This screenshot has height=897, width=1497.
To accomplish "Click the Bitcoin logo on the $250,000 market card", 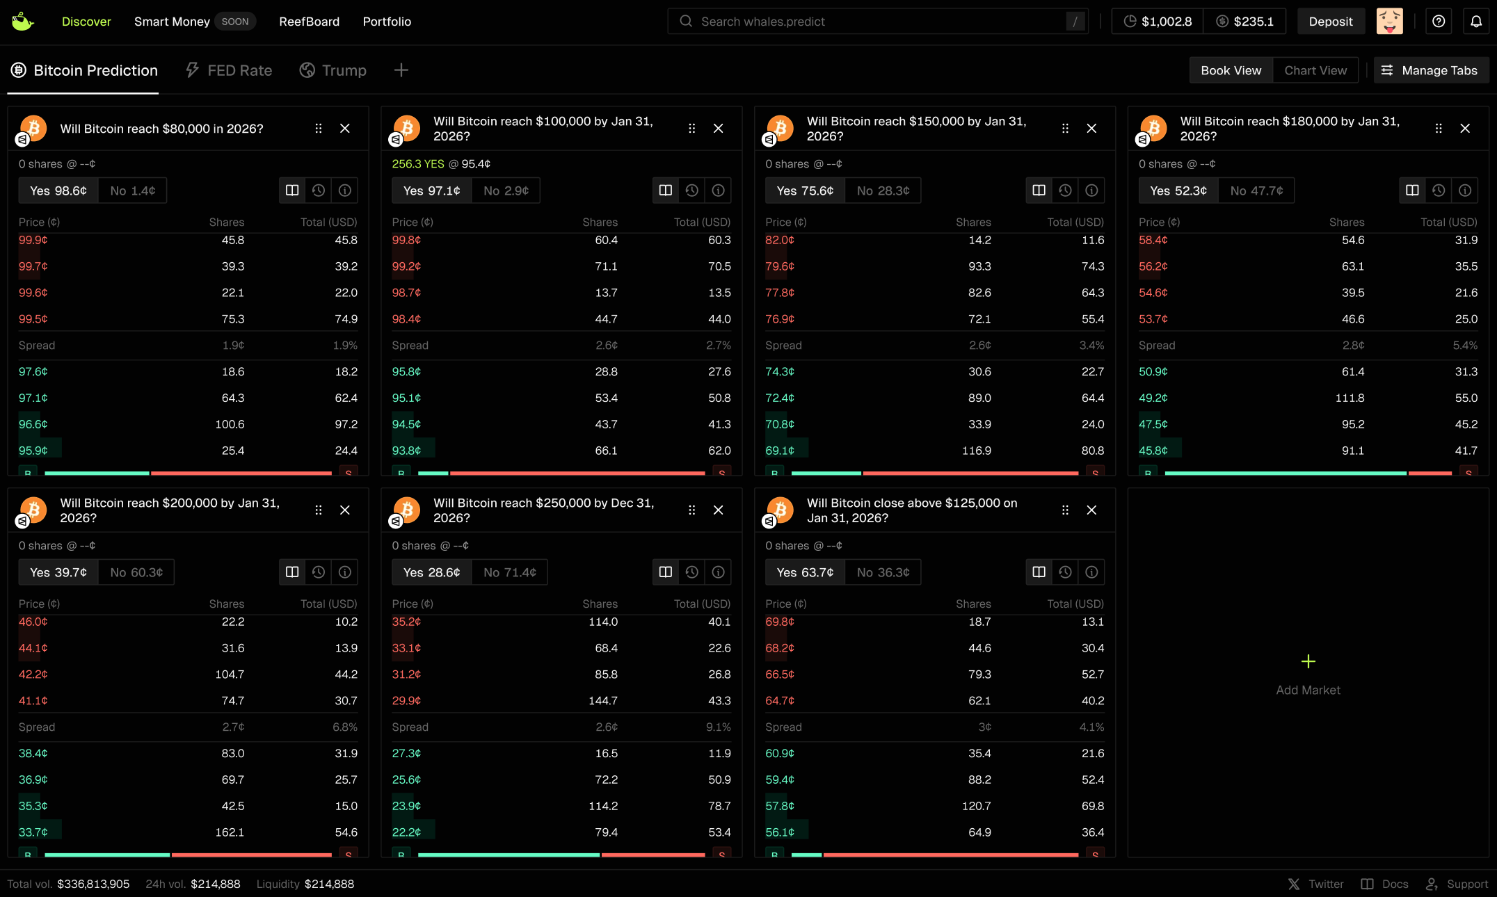I will click(x=406, y=510).
